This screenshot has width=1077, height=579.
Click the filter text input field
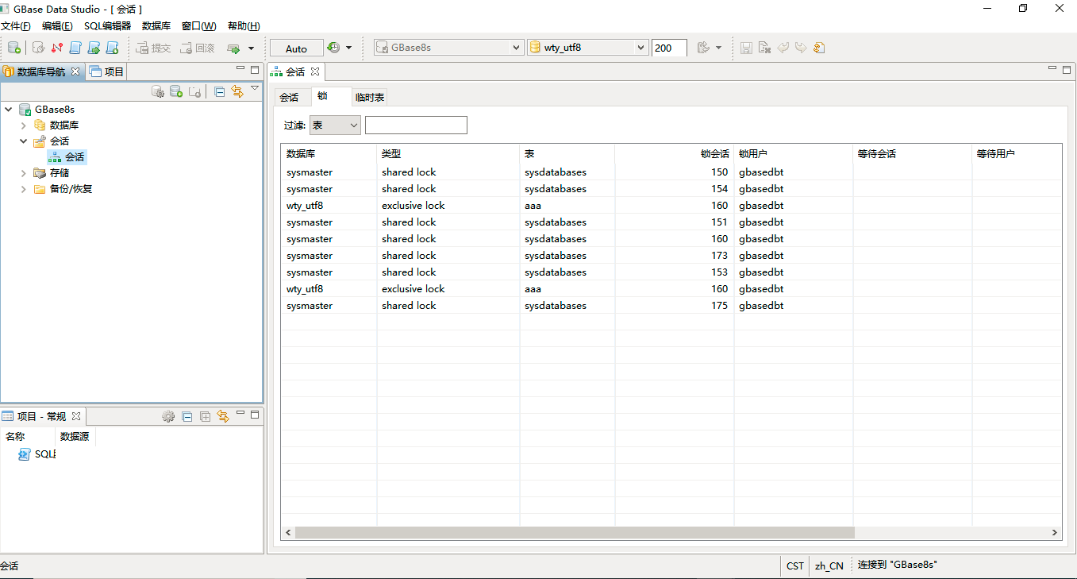pos(416,125)
